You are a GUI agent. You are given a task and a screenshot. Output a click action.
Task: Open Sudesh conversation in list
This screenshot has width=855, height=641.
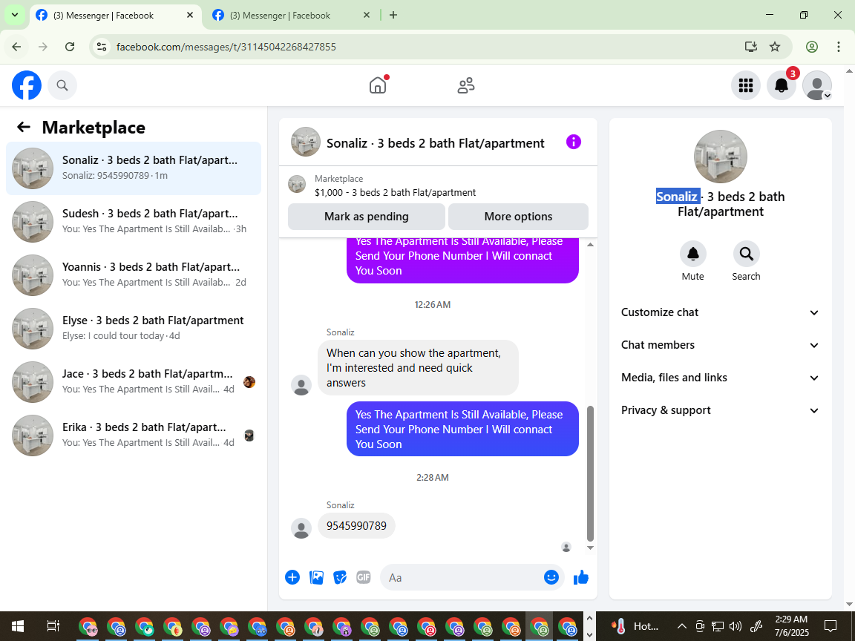tap(134, 221)
